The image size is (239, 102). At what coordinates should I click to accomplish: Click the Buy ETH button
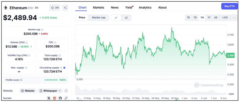[229, 6]
